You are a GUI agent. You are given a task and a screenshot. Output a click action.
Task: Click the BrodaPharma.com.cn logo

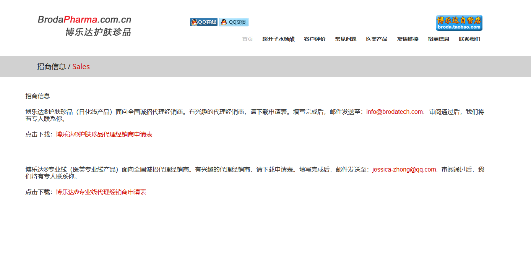(x=84, y=19)
